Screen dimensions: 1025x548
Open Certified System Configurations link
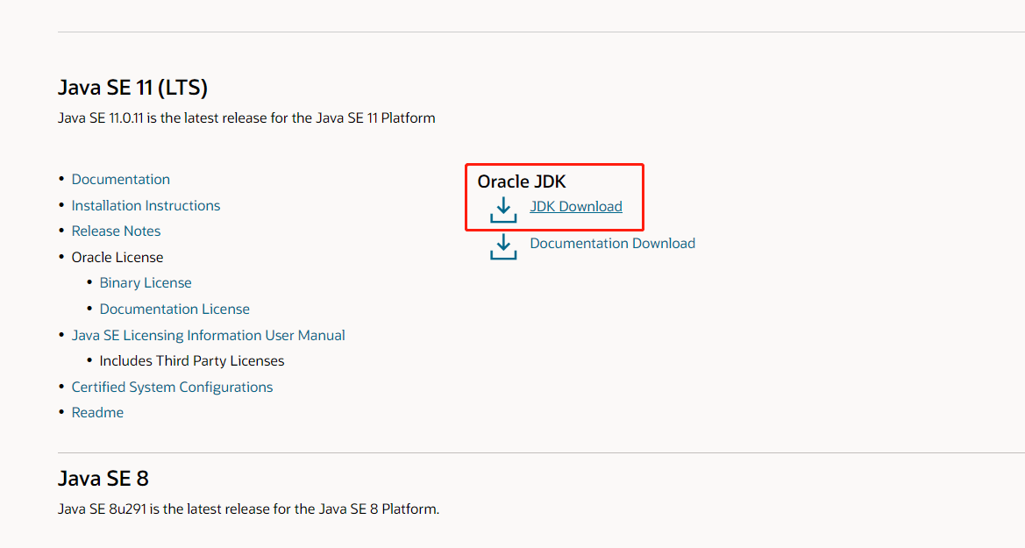[172, 388]
